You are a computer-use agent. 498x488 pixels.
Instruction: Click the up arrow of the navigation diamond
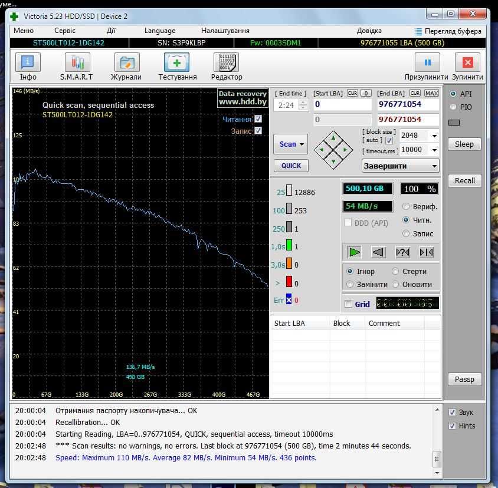333,138
